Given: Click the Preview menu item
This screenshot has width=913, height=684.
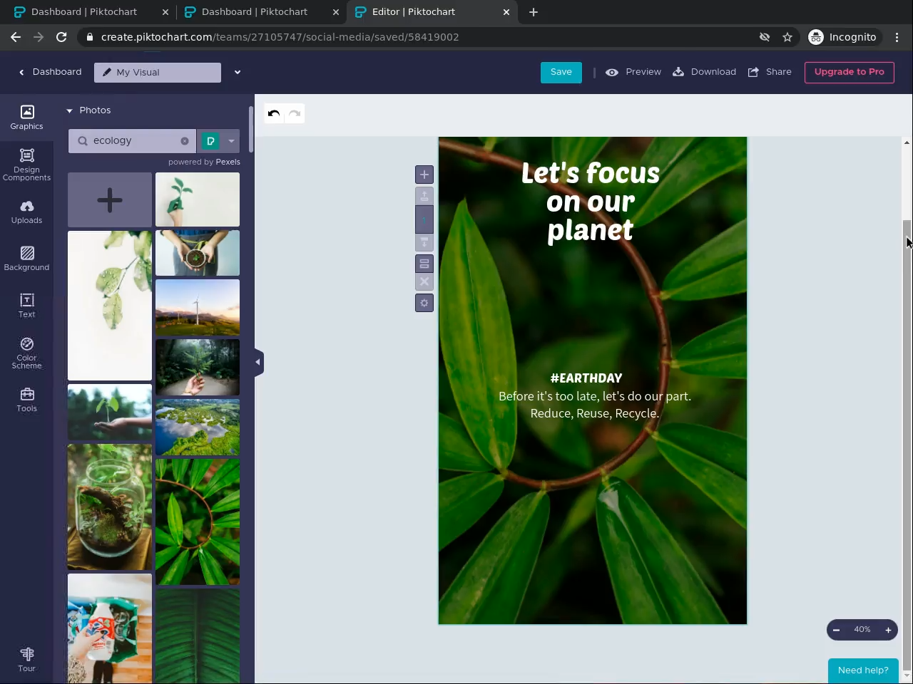Looking at the screenshot, I should coord(633,72).
